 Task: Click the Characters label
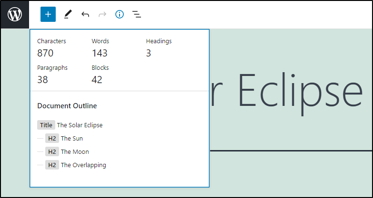point(51,41)
